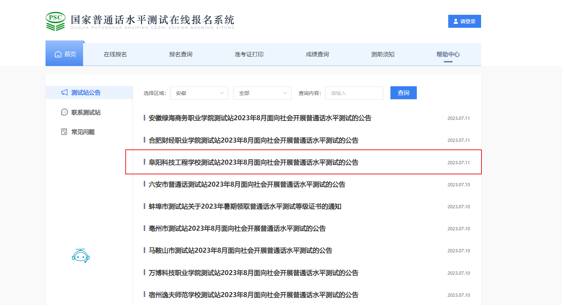Screen dimensions: 562x305
Task: Open the 全部 filter dropdown
Action: pos(262,93)
